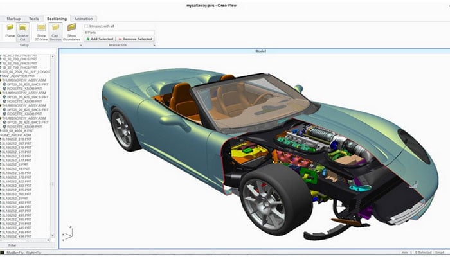Open the Filter bar below the tree

(12, 245)
